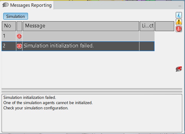Click the empty Message cell of row 1
The image size is (185, 134).
(81, 36)
